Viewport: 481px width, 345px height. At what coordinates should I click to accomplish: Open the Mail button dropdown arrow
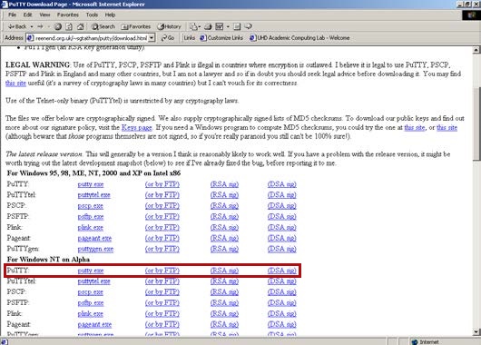point(200,26)
